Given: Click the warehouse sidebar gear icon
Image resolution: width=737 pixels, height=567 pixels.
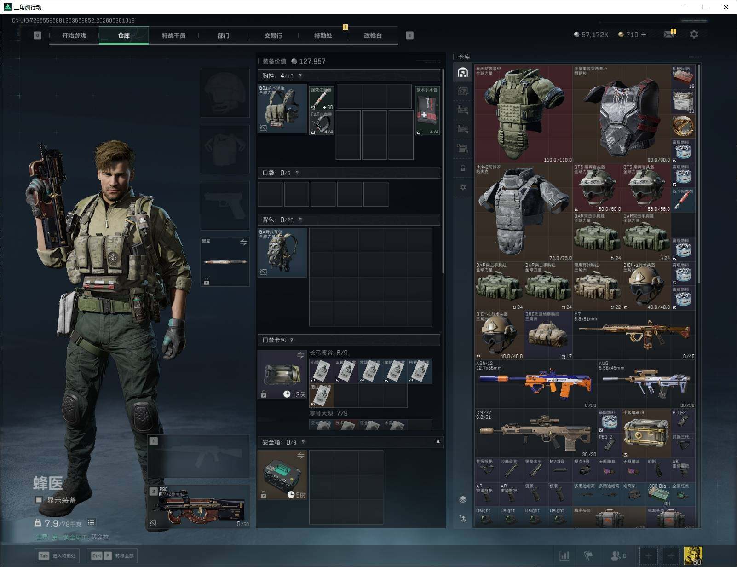Looking at the screenshot, I should [x=463, y=187].
